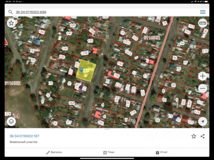
Task: Tap the blue pin marker on parcel 187
Action: (81, 70)
